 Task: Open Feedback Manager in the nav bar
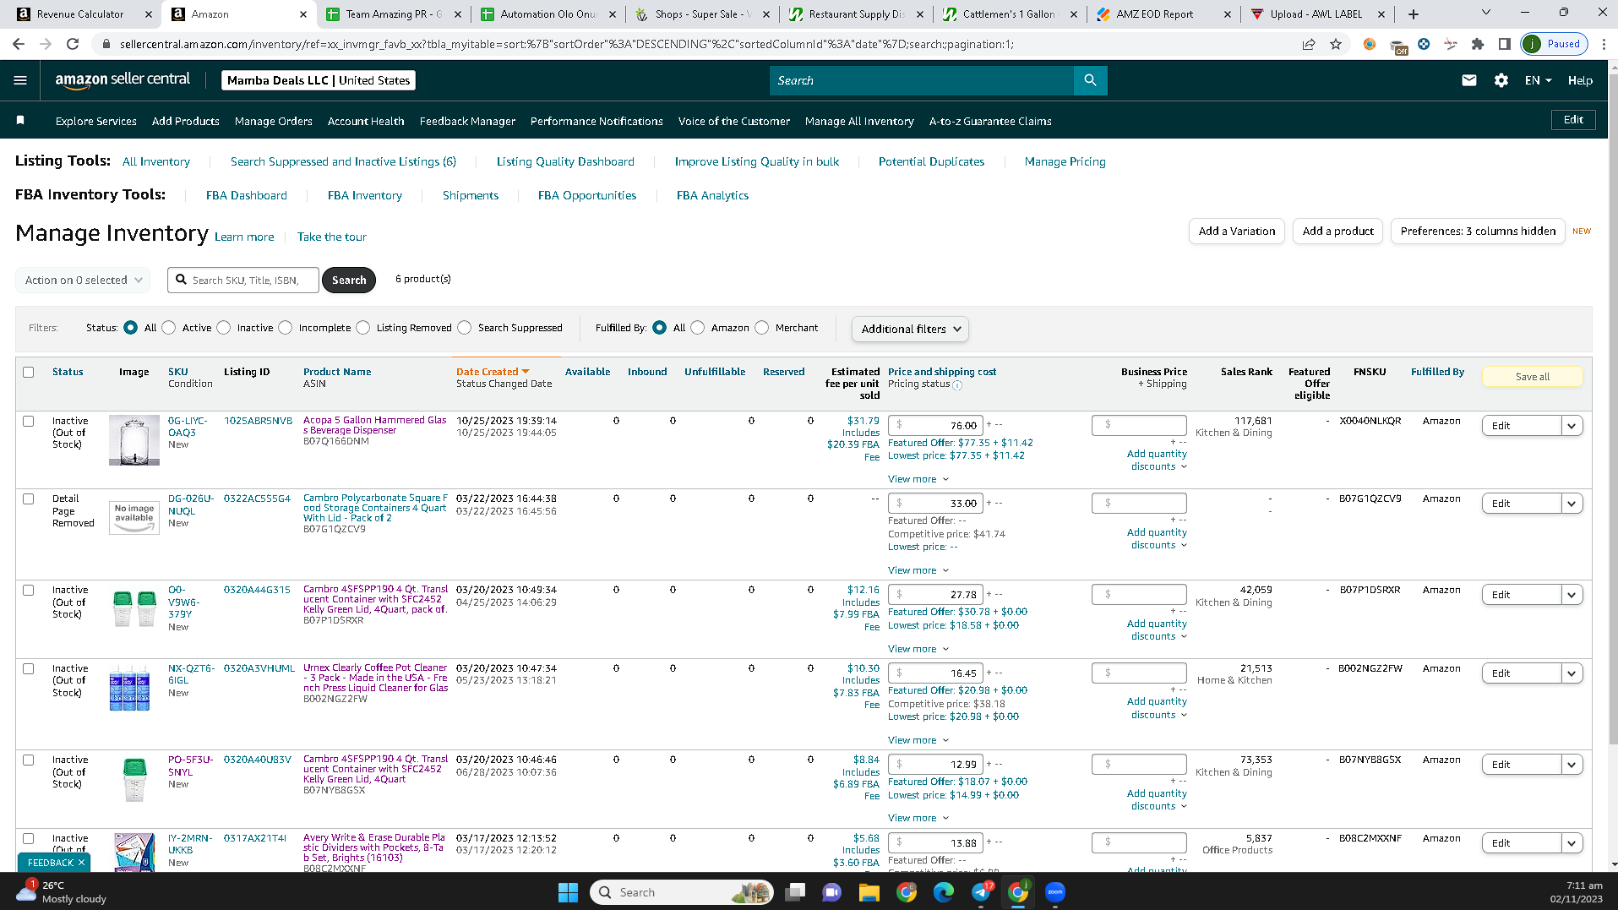tap(467, 121)
